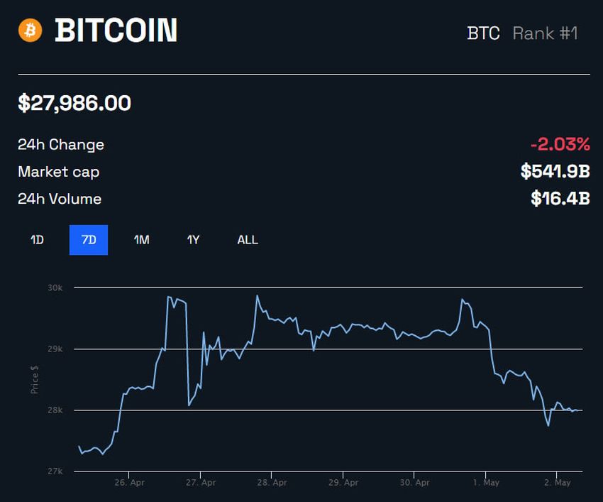Click the chart peak near 28 Apr

(258, 294)
